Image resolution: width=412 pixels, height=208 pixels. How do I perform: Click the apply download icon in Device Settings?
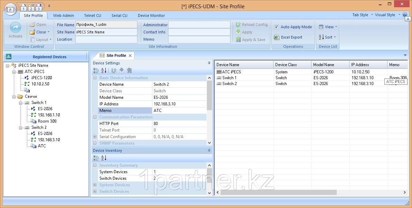pos(122,71)
